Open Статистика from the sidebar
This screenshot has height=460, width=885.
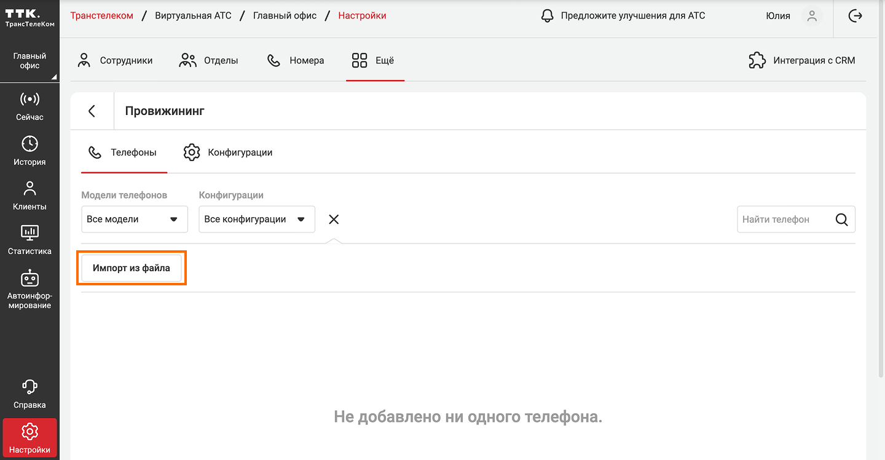coord(29,240)
